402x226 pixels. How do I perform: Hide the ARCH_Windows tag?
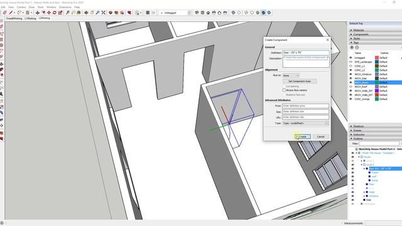pyautogui.click(x=350, y=74)
